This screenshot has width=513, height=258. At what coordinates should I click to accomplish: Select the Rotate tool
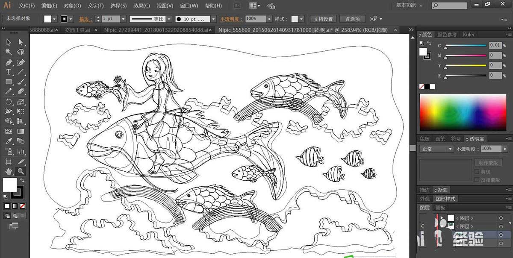tap(9, 102)
